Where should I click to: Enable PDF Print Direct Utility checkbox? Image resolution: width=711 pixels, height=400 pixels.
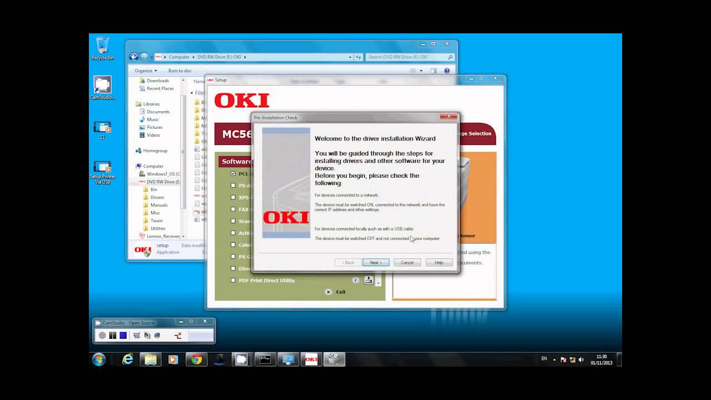[x=233, y=280]
